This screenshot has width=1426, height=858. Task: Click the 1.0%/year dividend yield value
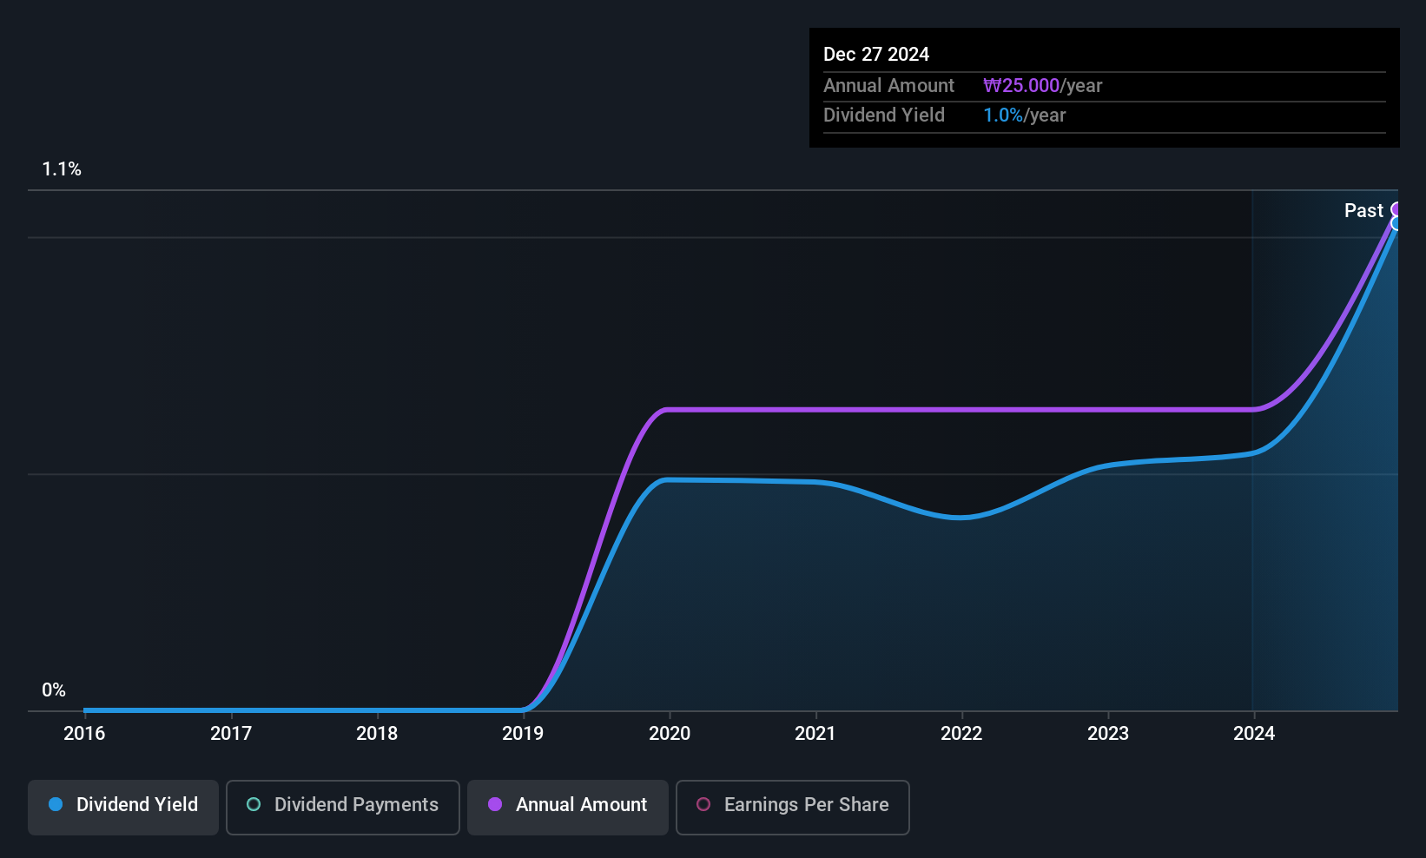1024,115
